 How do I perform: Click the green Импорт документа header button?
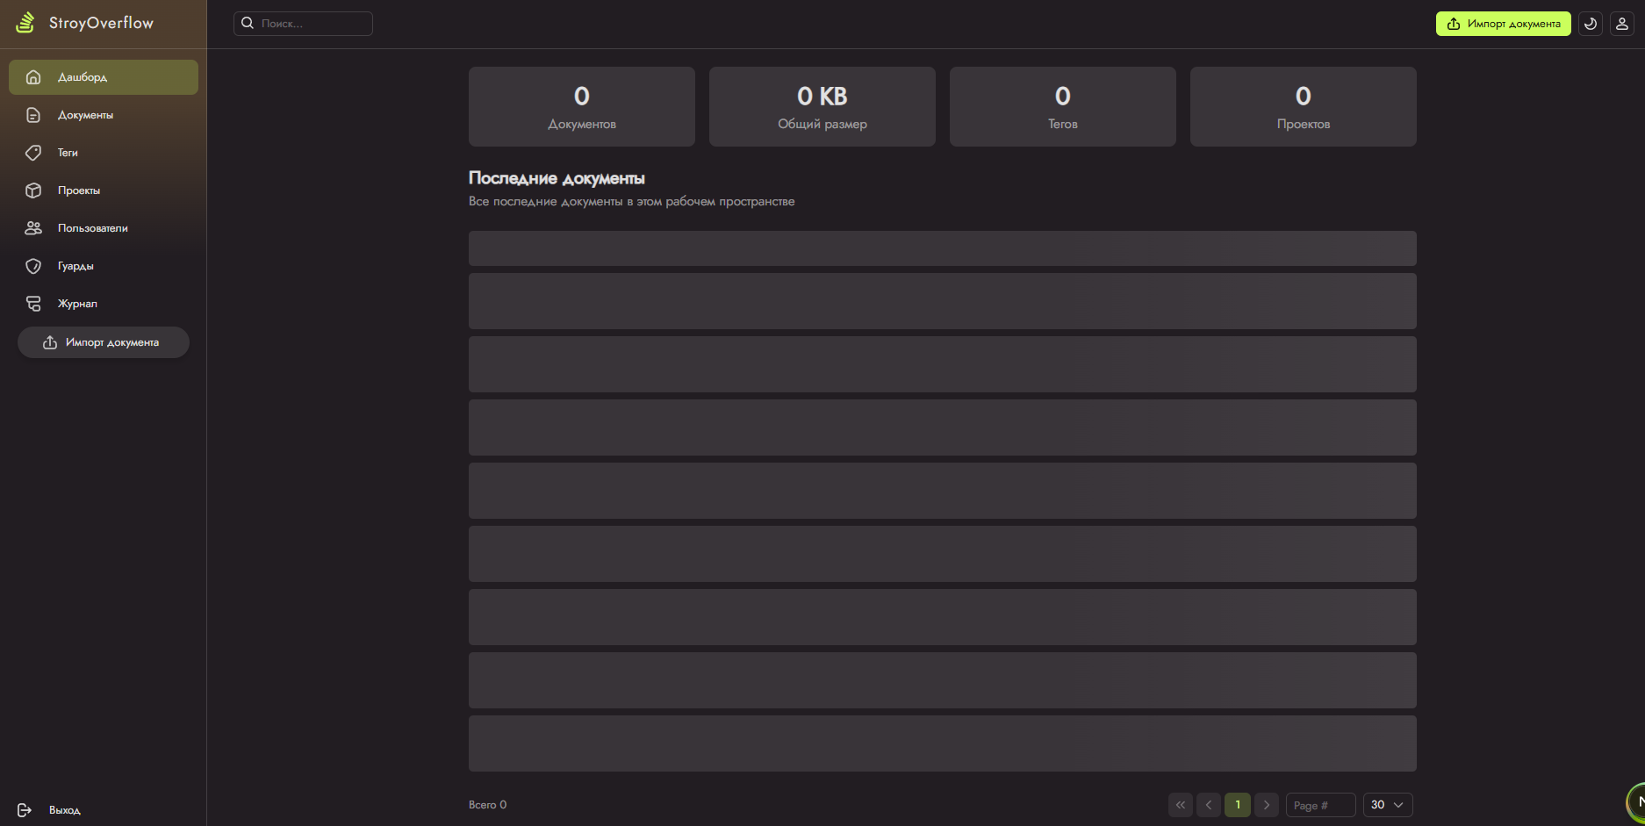tap(1504, 24)
